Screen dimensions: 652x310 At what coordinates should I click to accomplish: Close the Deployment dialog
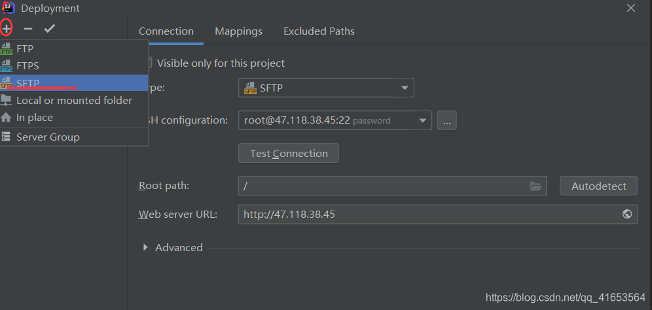tap(631, 8)
